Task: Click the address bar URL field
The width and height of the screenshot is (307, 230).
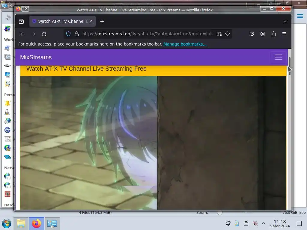Action: coord(148,34)
